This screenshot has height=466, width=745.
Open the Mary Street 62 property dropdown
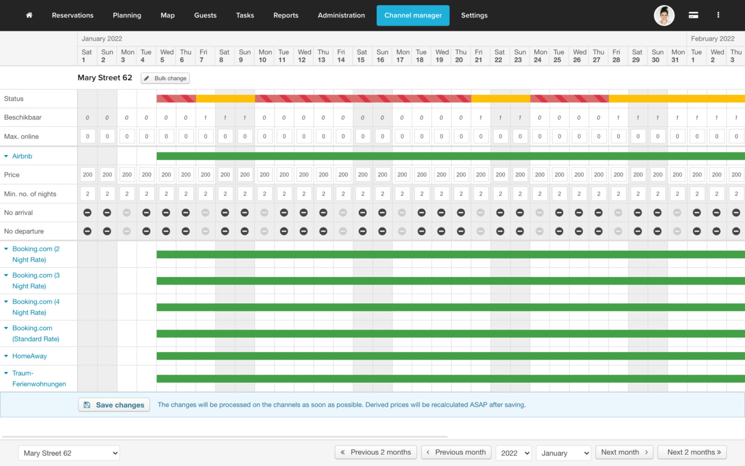tap(69, 453)
